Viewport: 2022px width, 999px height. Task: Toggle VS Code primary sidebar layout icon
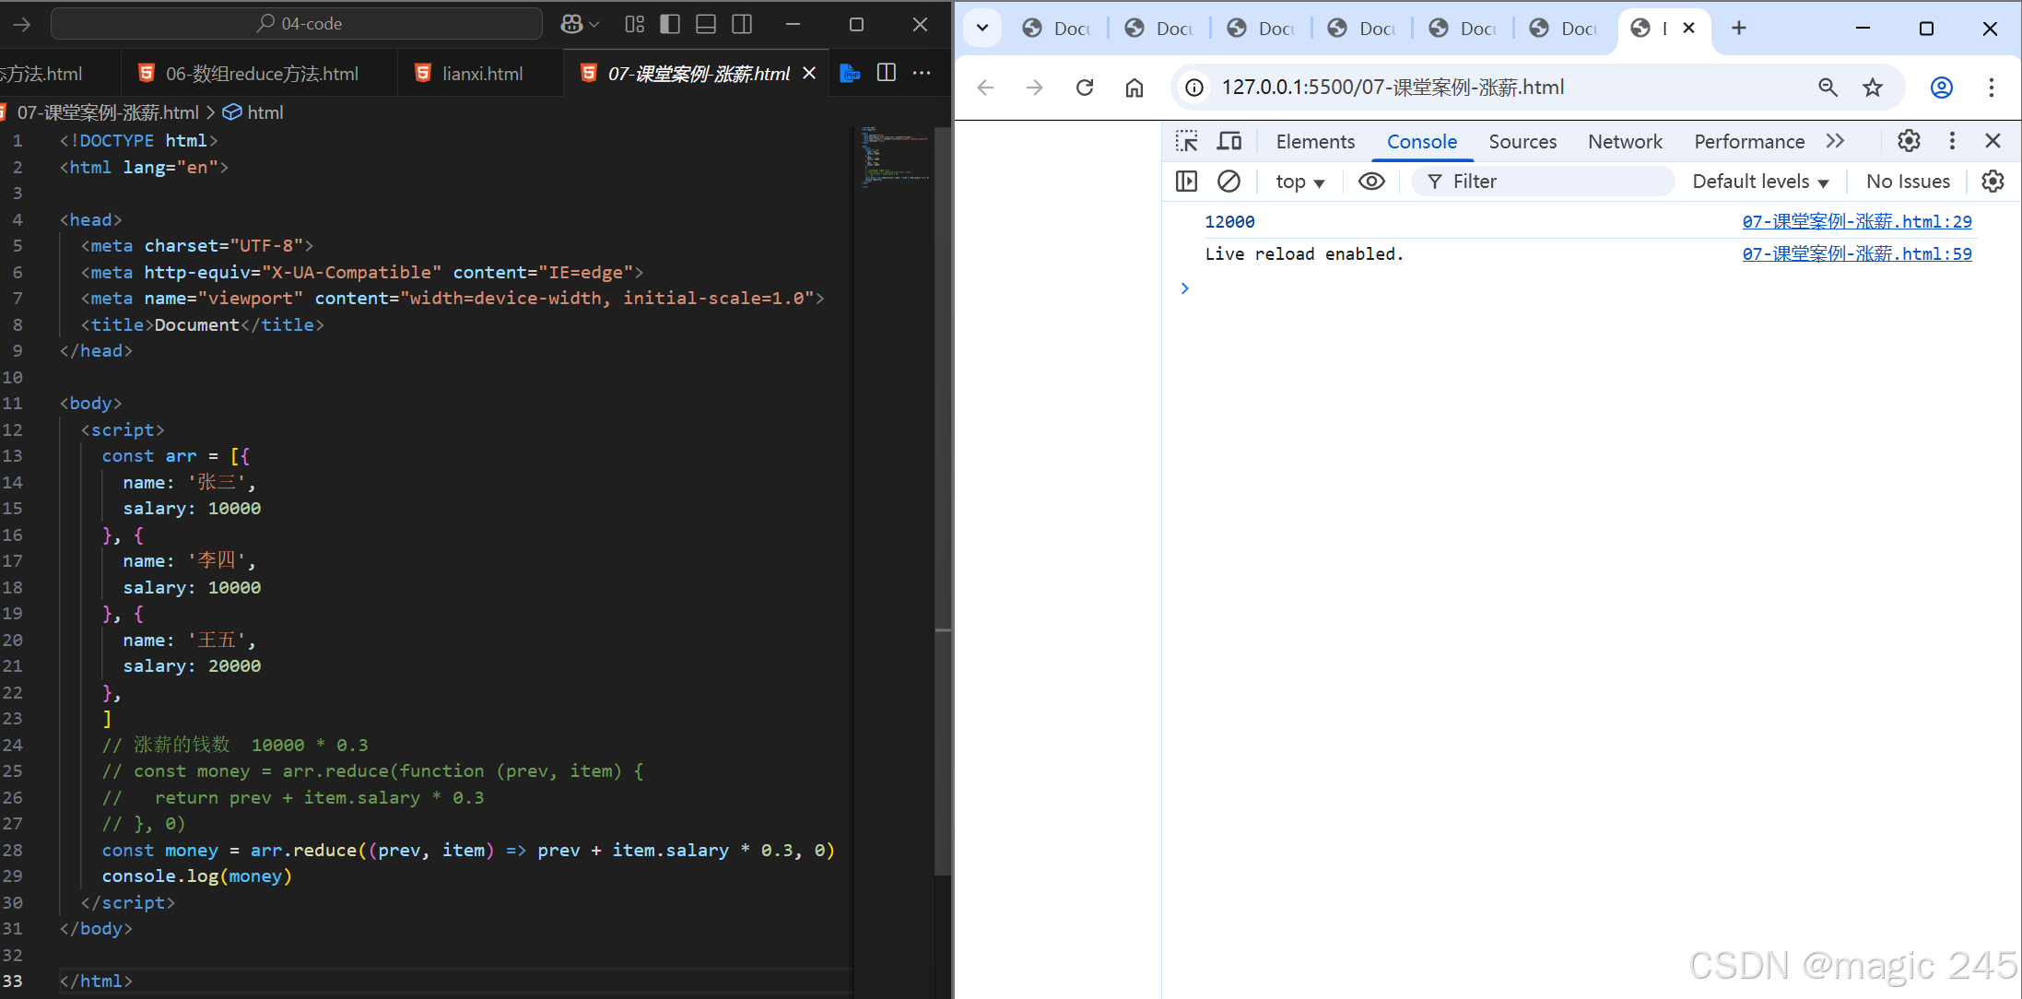pos(670,24)
